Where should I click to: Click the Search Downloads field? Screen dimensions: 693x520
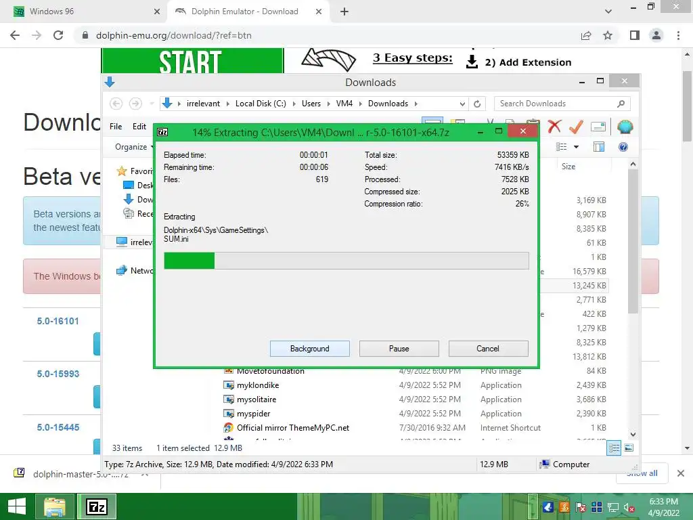[562, 104]
